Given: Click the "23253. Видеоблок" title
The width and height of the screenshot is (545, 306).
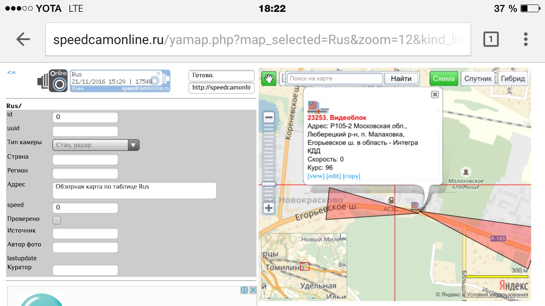Looking at the screenshot, I should click(337, 118).
